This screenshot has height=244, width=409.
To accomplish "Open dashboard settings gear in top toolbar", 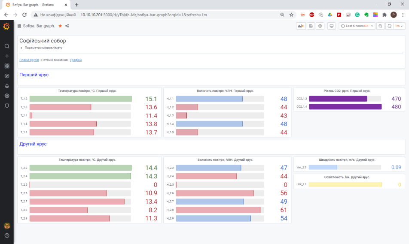I will coord(320,26).
